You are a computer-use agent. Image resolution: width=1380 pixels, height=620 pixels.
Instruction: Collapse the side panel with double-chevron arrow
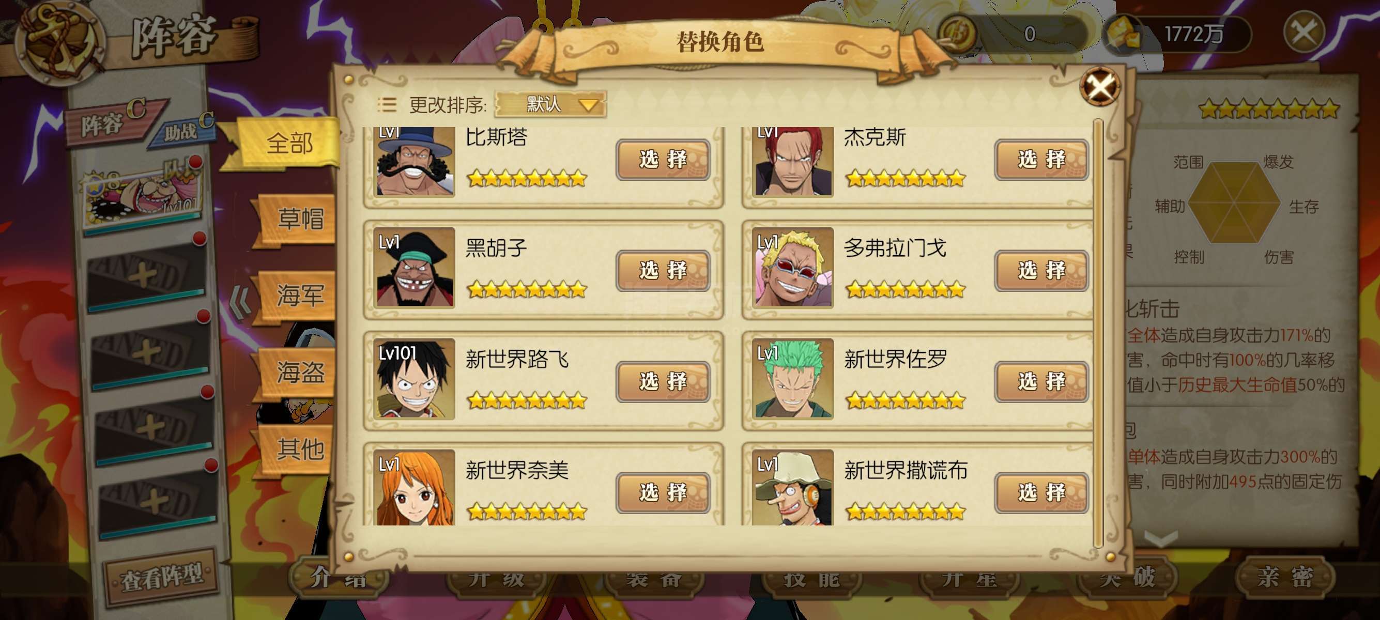240,301
